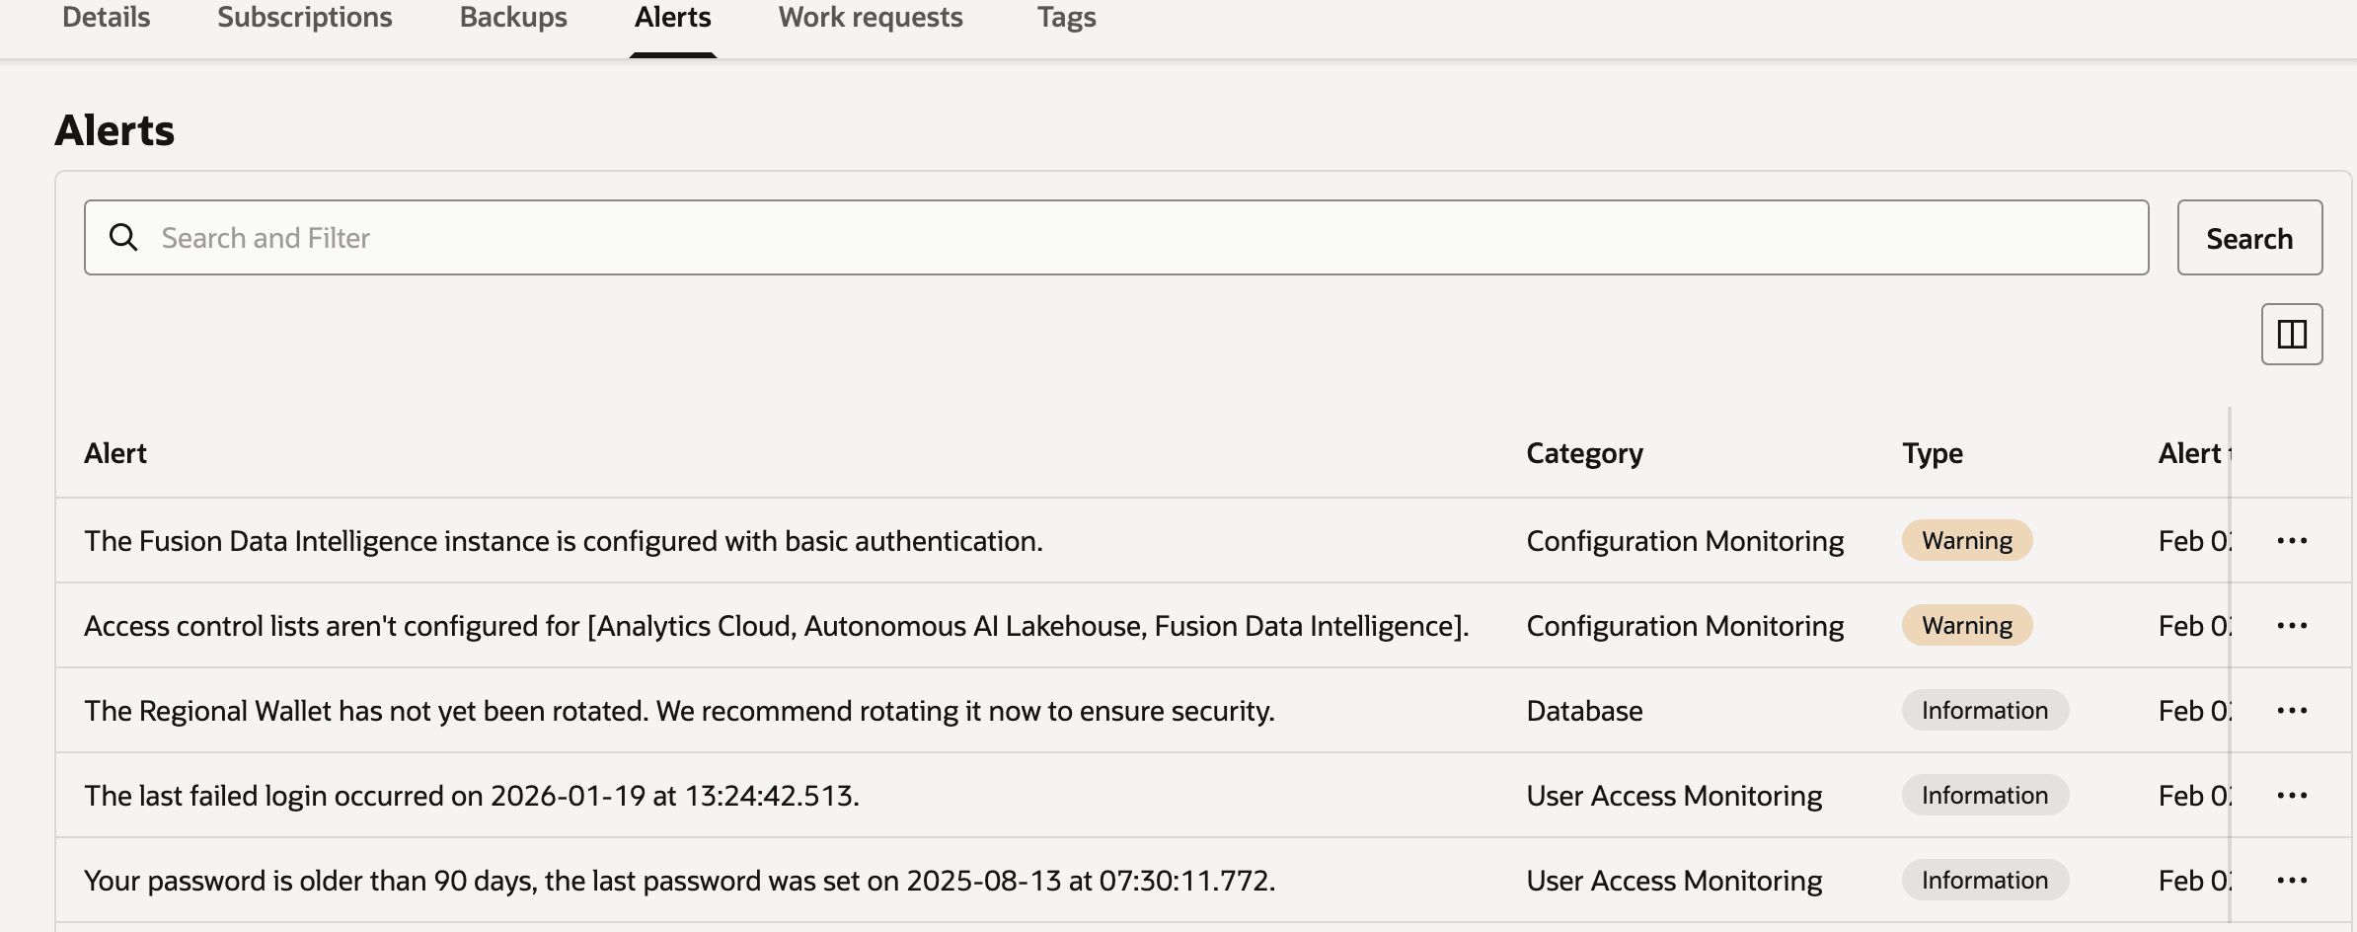2357x932 pixels.
Task: Sort by the Type column header
Action: pos(1933,453)
